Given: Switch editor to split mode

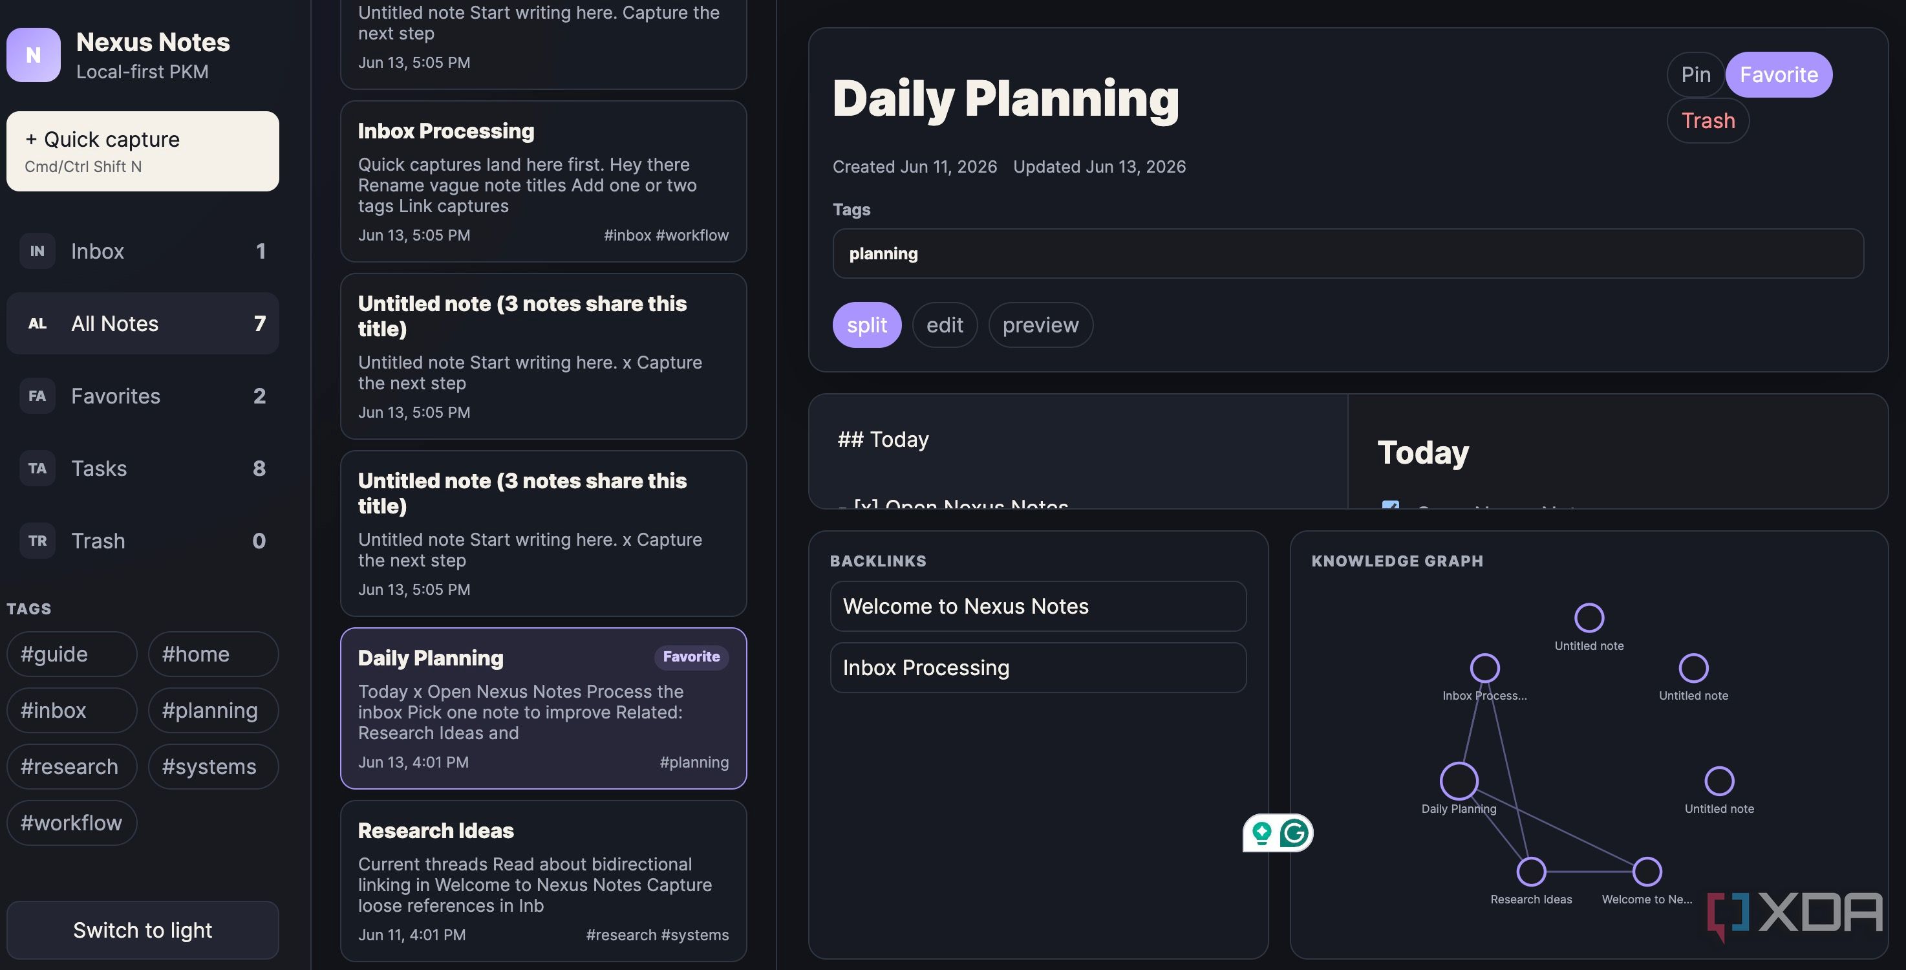Looking at the screenshot, I should click(866, 325).
